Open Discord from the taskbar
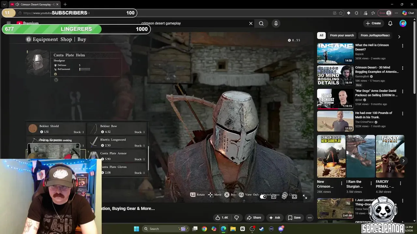This screenshot has height=234, width=417. pyautogui.click(x=281, y=229)
